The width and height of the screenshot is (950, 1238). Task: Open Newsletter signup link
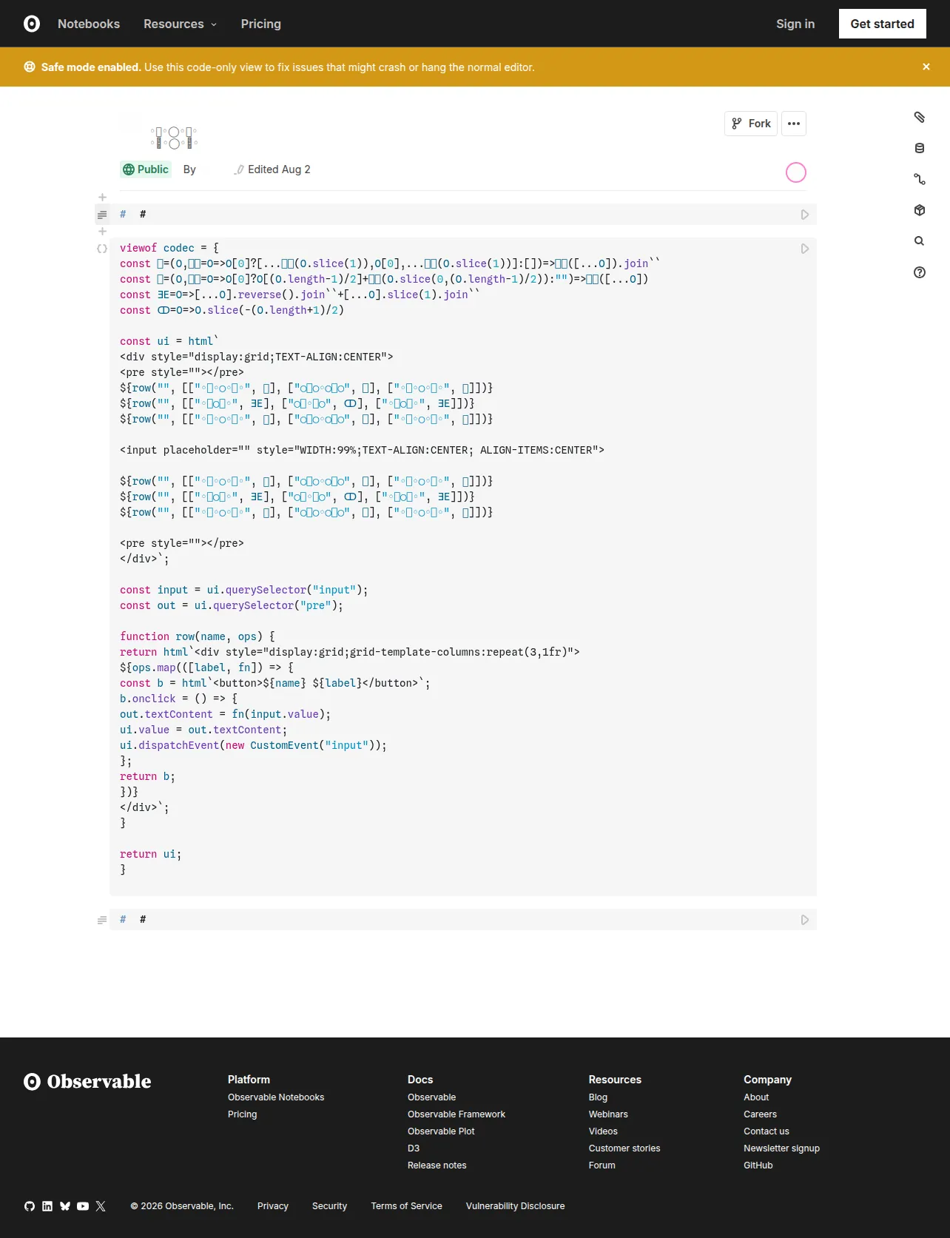point(782,1148)
